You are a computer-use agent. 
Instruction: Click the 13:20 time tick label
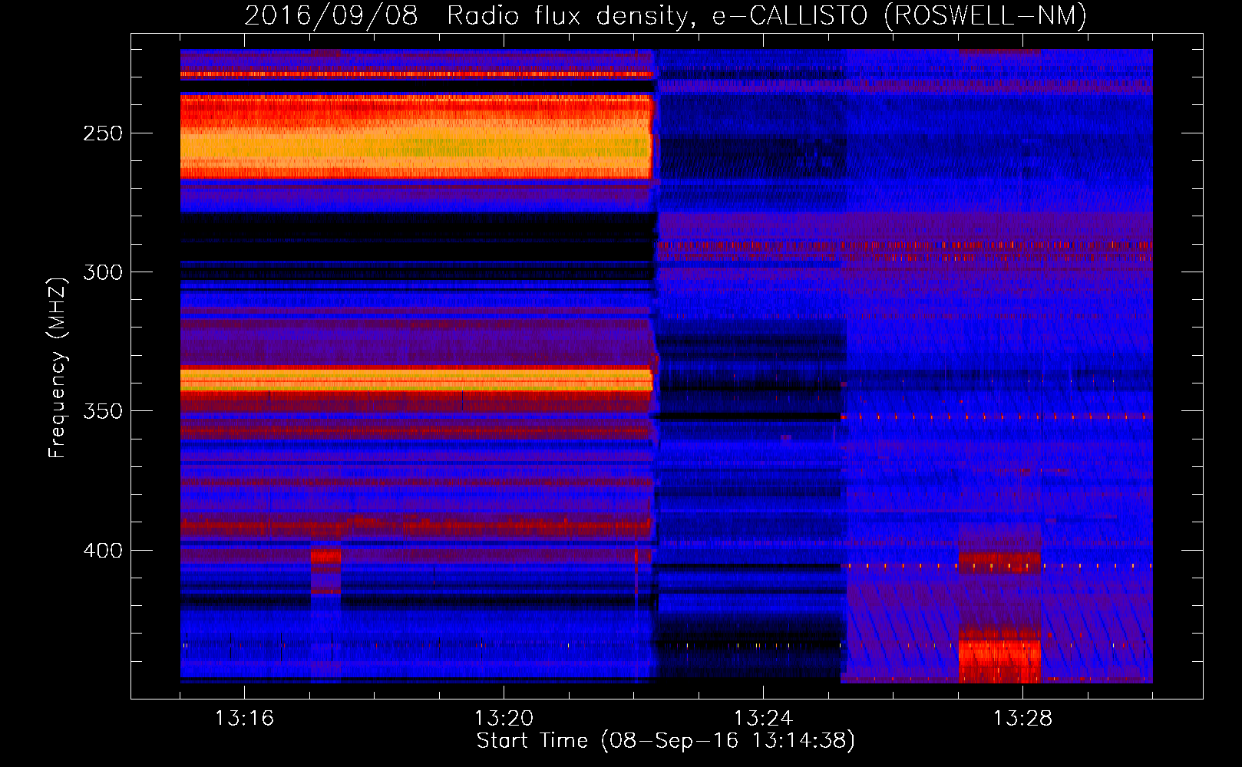pyautogui.click(x=504, y=719)
